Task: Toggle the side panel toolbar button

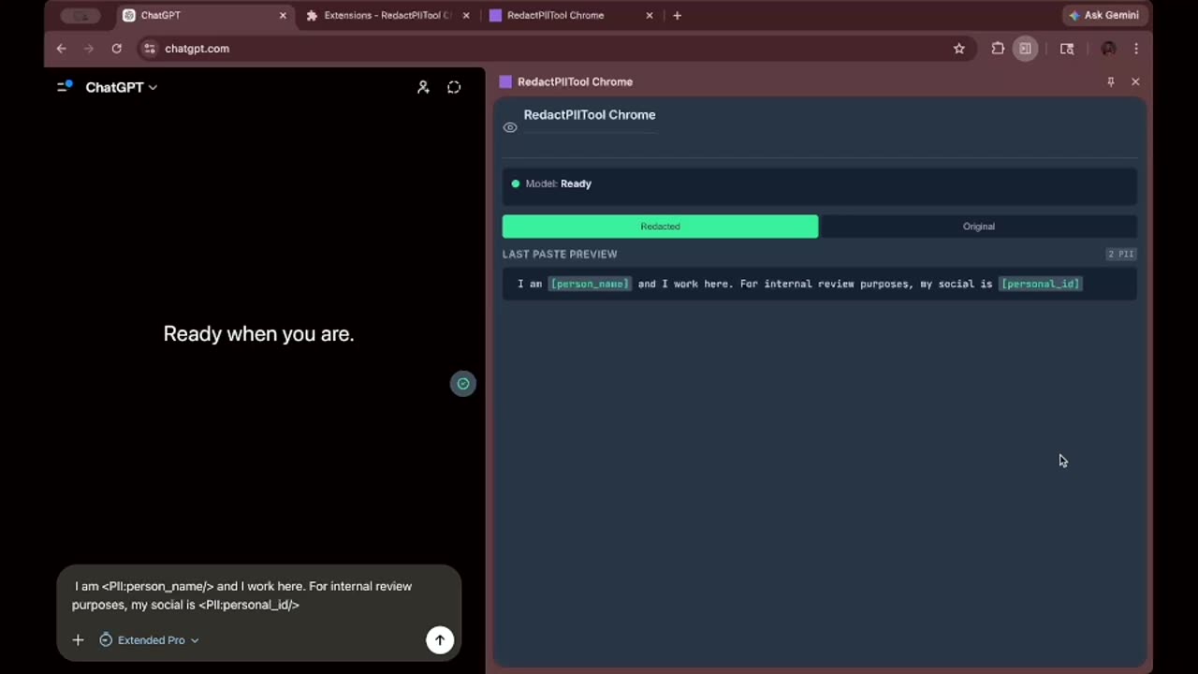Action: [1026, 49]
